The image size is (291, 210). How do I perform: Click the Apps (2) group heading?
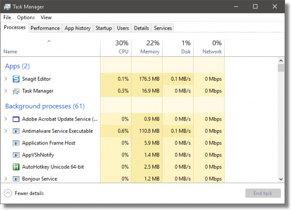click(17, 66)
